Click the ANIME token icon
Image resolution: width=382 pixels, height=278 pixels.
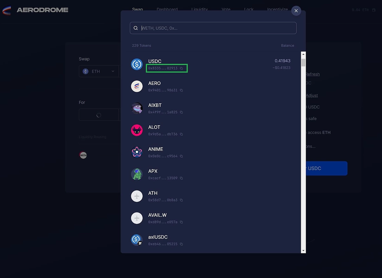[137, 152]
